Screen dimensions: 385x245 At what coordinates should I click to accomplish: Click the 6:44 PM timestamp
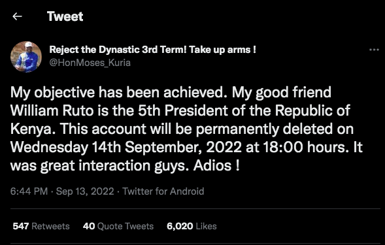tap(29, 191)
